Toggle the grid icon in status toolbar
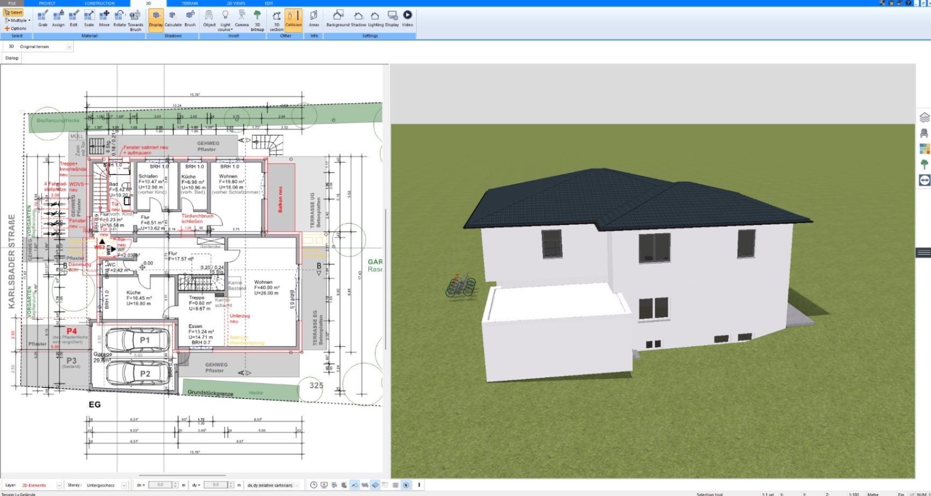This screenshot has width=931, height=496. pos(396,485)
